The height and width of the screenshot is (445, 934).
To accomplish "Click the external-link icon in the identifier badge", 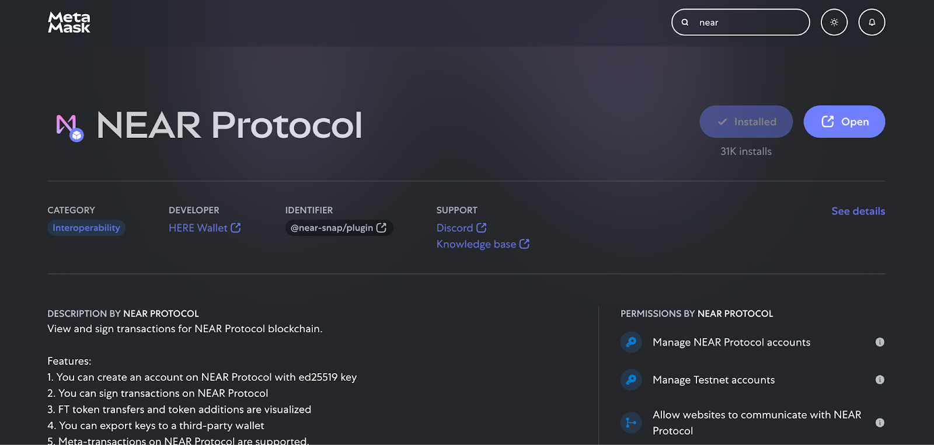I will pyautogui.click(x=381, y=228).
